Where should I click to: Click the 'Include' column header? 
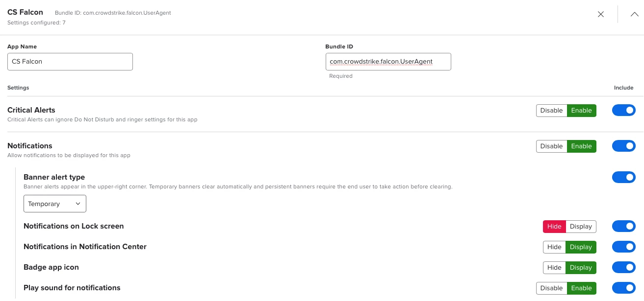(x=624, y=88)
